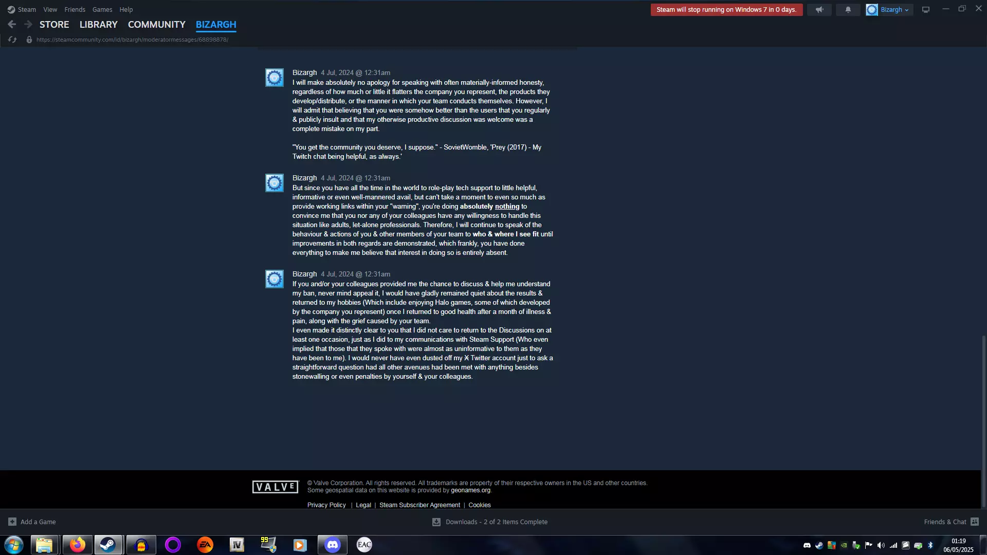The height and width of the screenshot is (555, 987).
Task: Switch to the COMMUNITY tab
Action: [x=156, y=24]
